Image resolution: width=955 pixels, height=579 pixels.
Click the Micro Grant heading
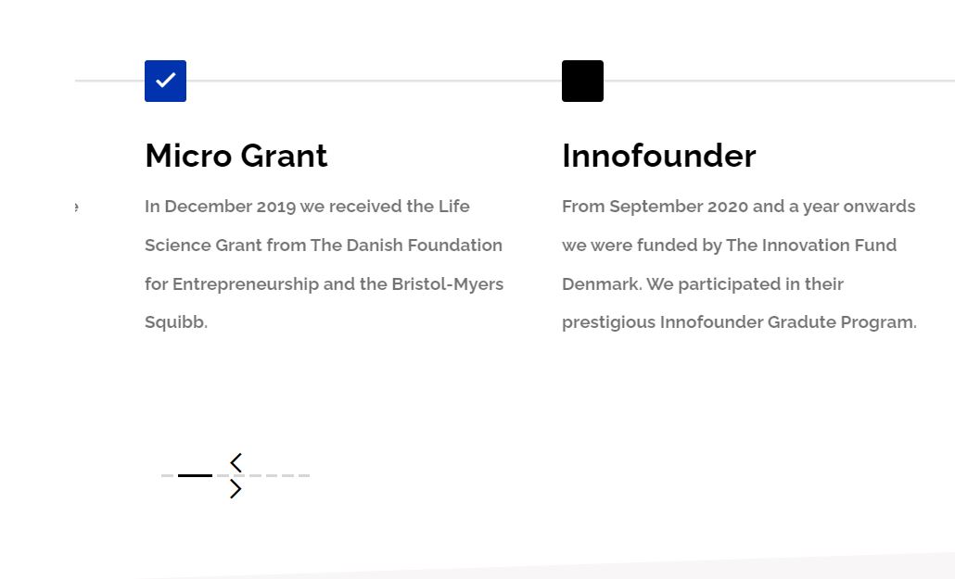236,156
